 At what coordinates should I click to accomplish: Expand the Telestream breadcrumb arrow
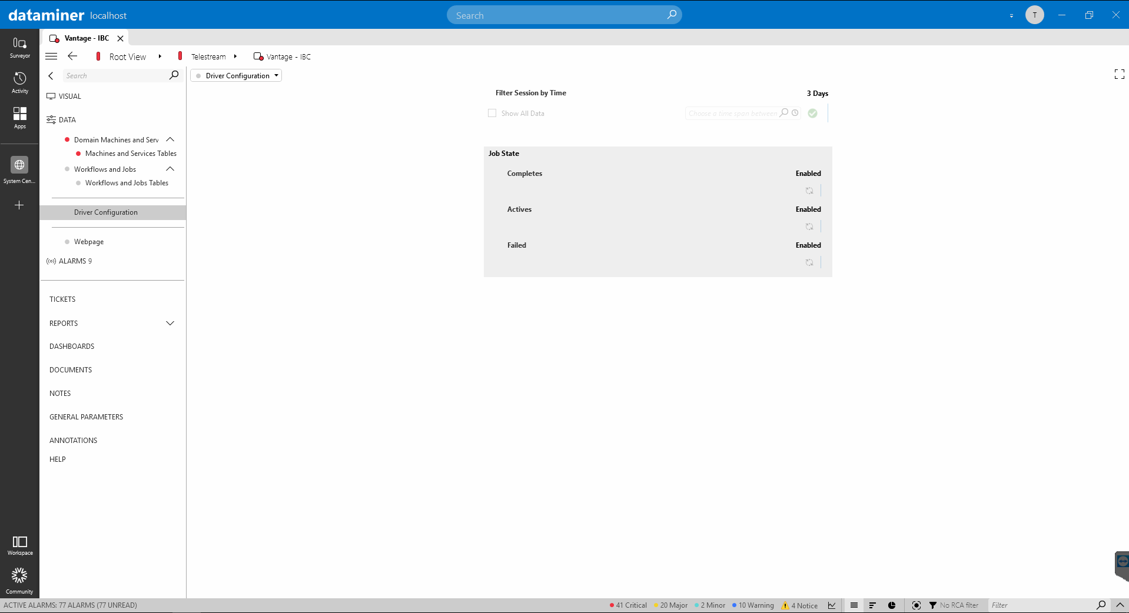click(235, 56)
